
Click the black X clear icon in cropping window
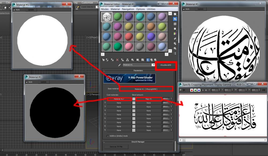click(x=184, y=90)
